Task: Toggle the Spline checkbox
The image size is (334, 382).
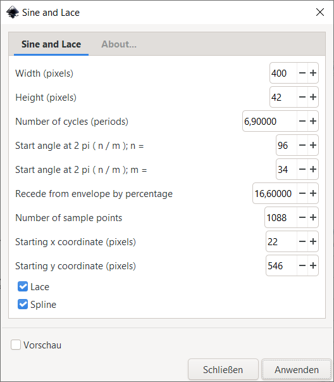Action: [23, 304]
